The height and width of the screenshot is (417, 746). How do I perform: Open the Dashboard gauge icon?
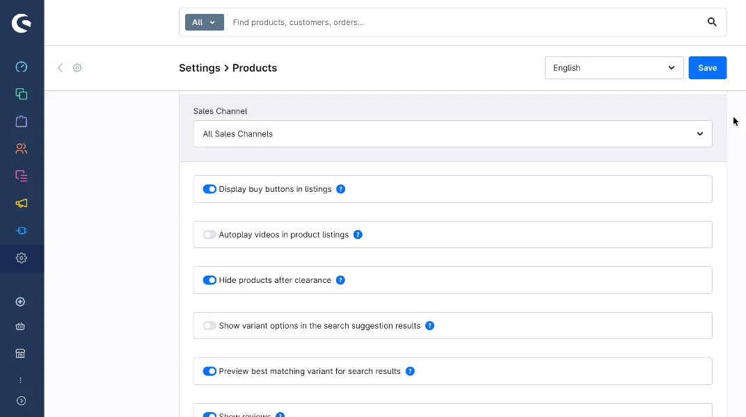tap(22, 67)
